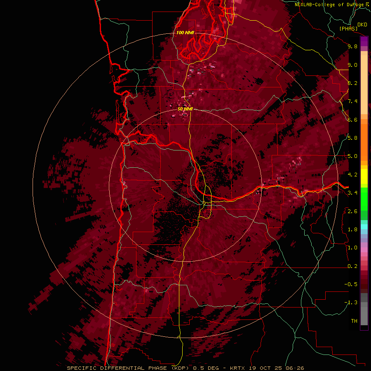
Task: Click the "DKD" label above the legend
Action: [x=362, y=24]
